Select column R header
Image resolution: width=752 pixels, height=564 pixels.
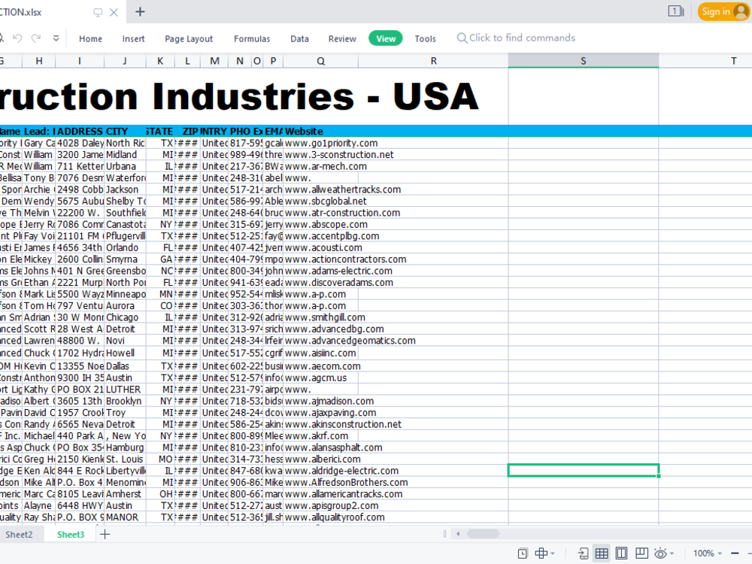[434, 61]
